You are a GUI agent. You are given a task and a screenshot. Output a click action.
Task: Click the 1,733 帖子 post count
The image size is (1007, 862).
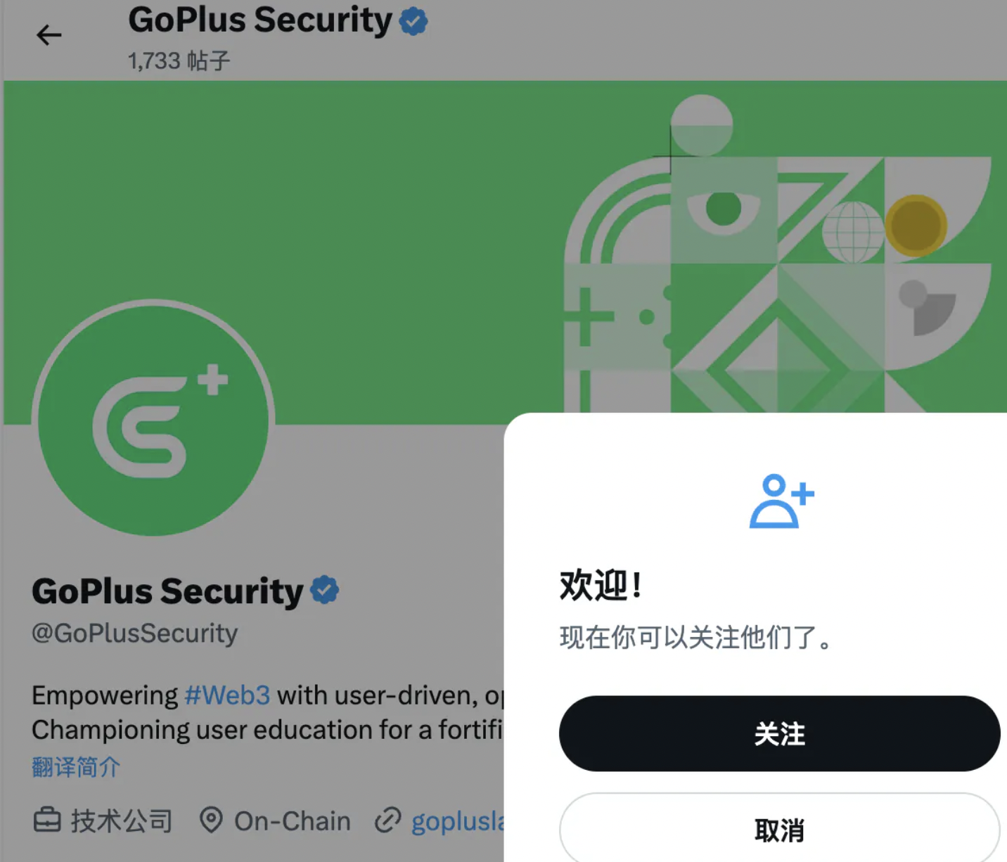[x=179, y=60]
